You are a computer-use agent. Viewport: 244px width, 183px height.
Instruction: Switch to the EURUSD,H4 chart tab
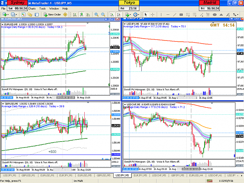click(x=196, y=175)
